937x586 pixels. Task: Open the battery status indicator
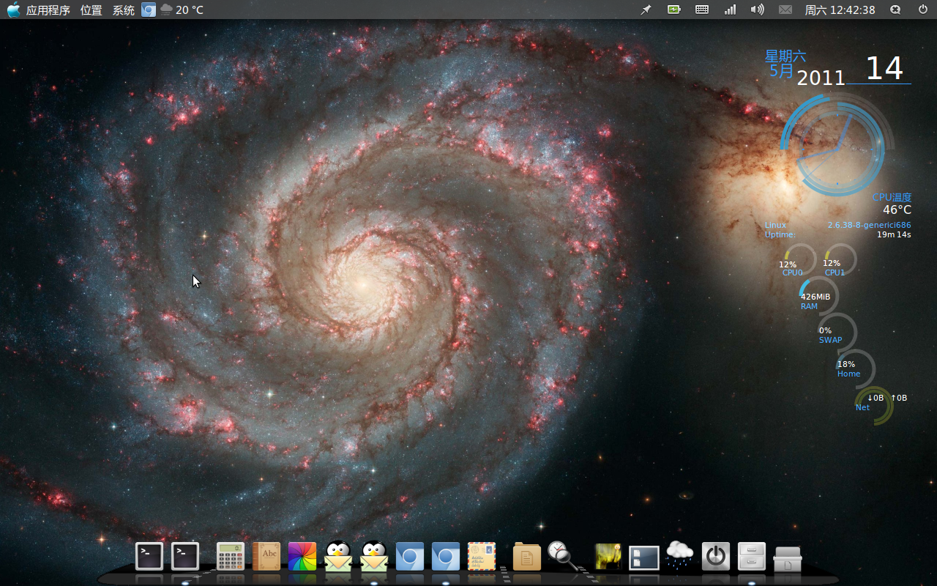click(674, 10)
